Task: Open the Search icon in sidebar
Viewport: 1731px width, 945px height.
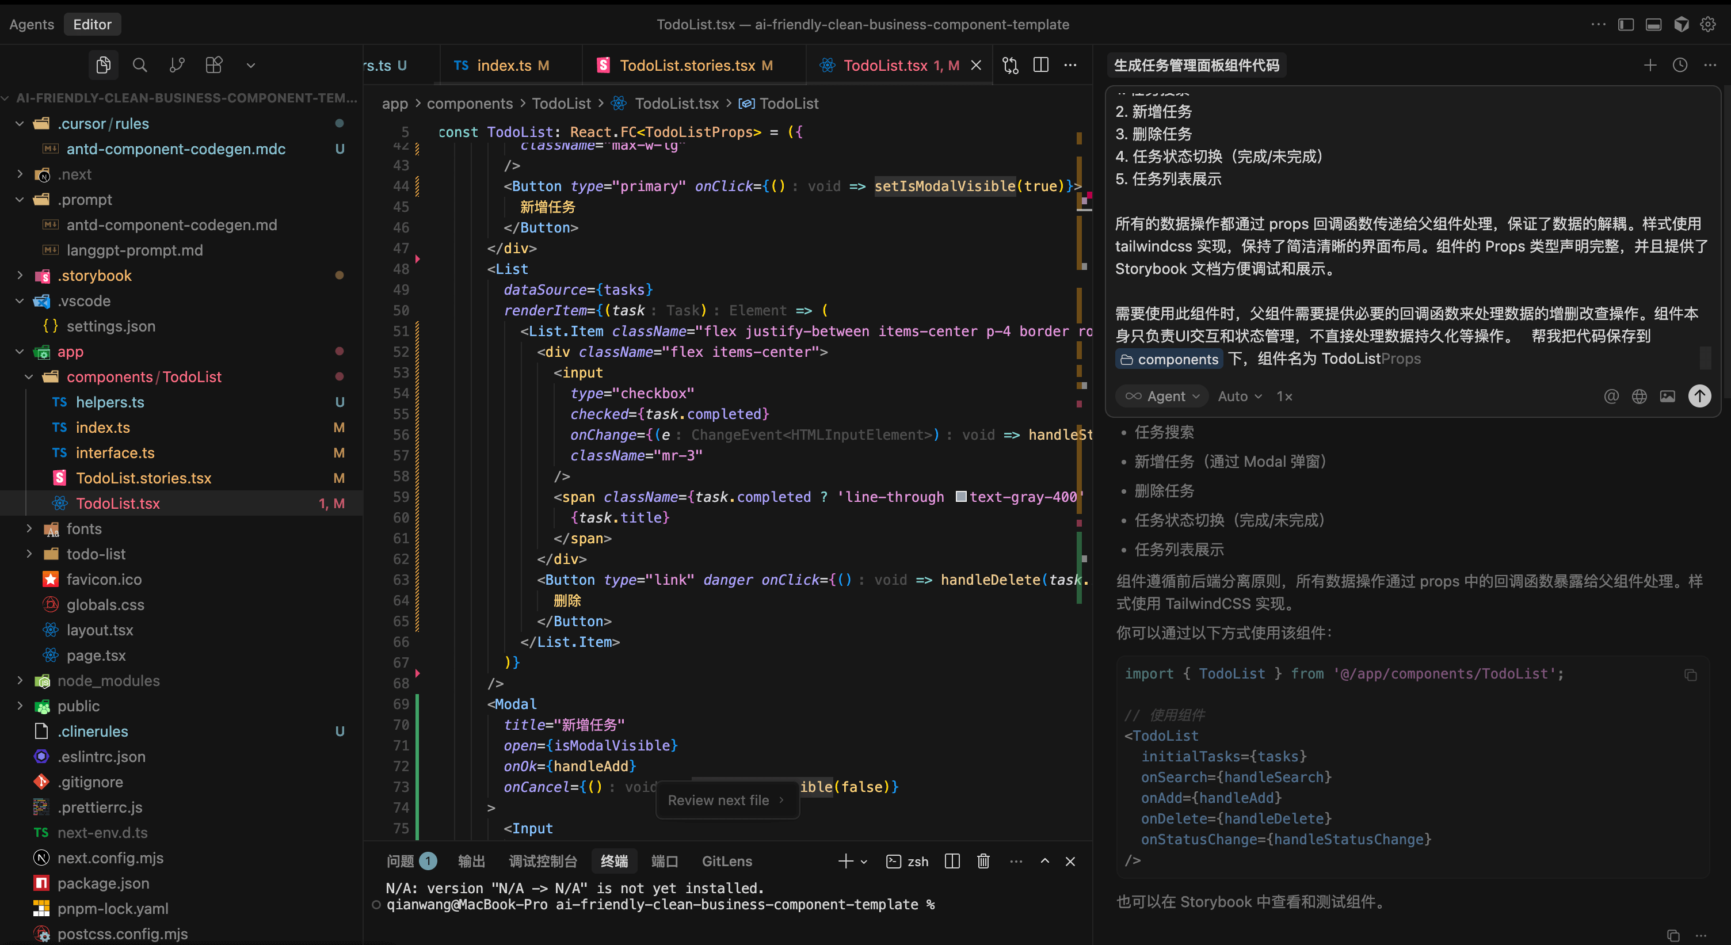Action: (140, 65)
